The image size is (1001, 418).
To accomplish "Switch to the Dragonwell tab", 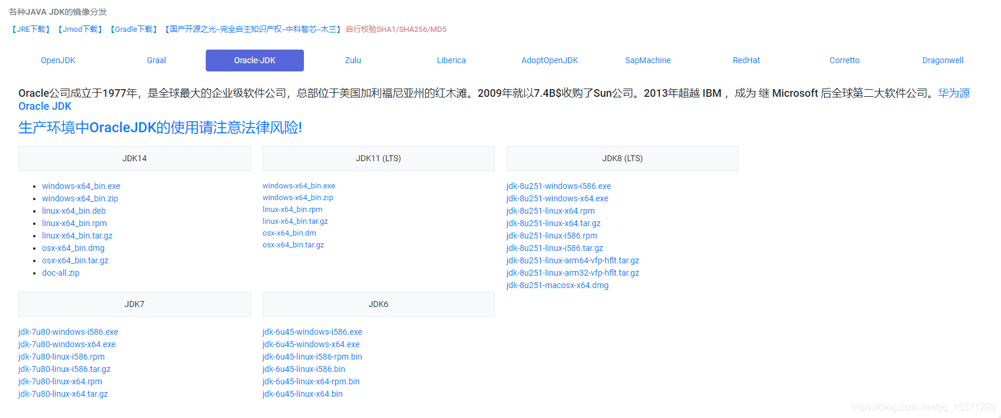I will click(x=943, y=60).
